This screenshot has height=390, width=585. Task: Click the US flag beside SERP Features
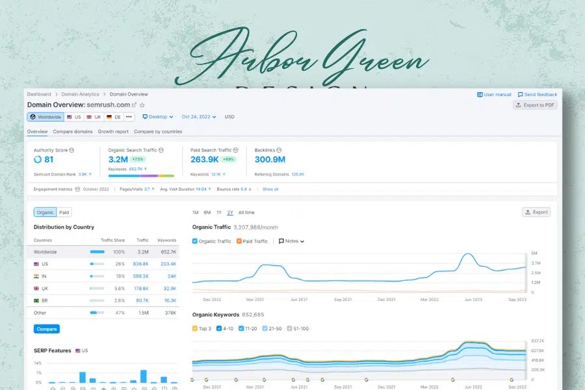click(77, 351)
